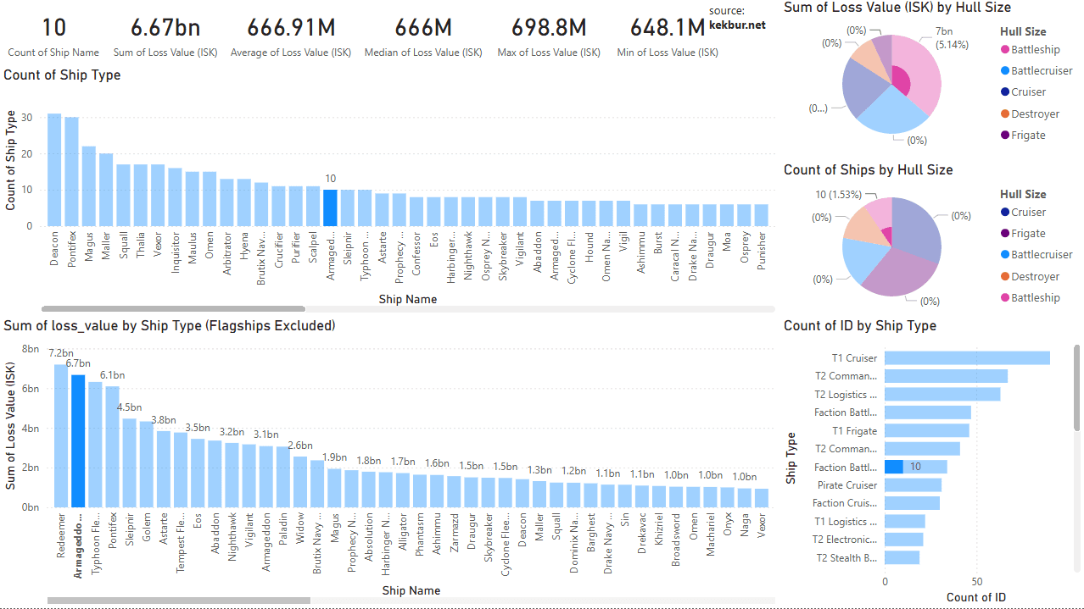Pick Destroyer in Count of Ships by Hull Size legend
This screenshot has width=1084, height=609.
tap(1035, 277)
